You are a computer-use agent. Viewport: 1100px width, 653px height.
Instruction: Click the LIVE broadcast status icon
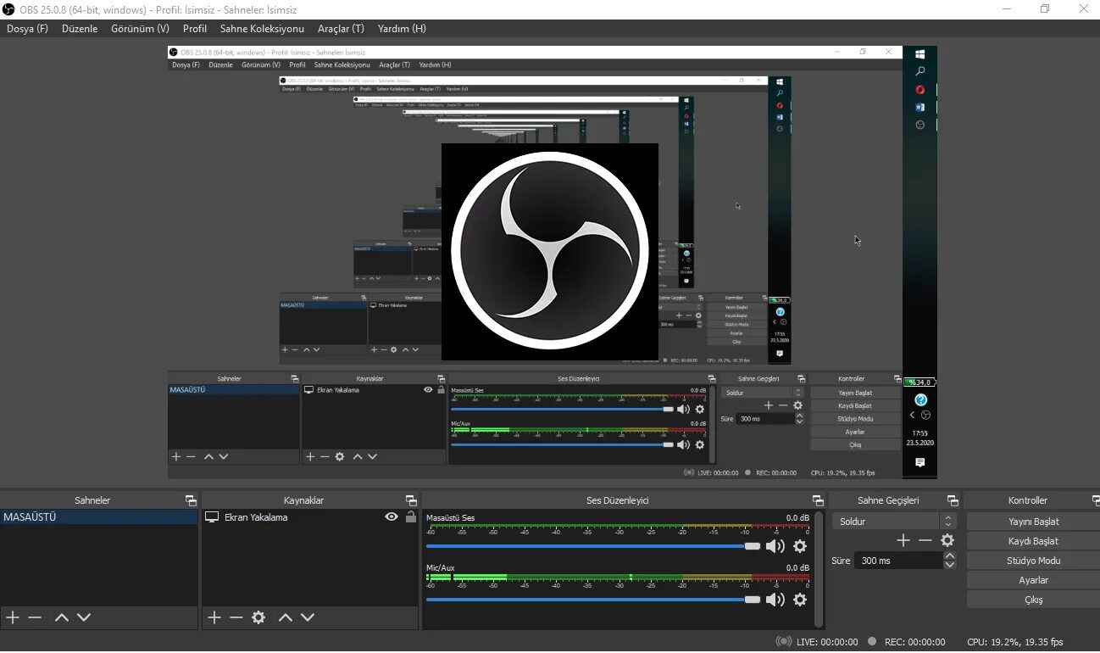[785, 642]
